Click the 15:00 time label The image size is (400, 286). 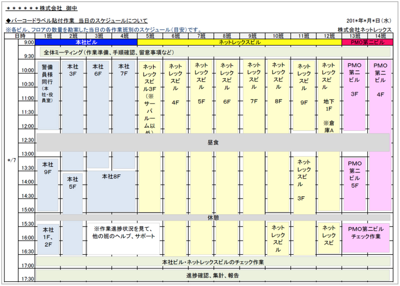point(28,210)
